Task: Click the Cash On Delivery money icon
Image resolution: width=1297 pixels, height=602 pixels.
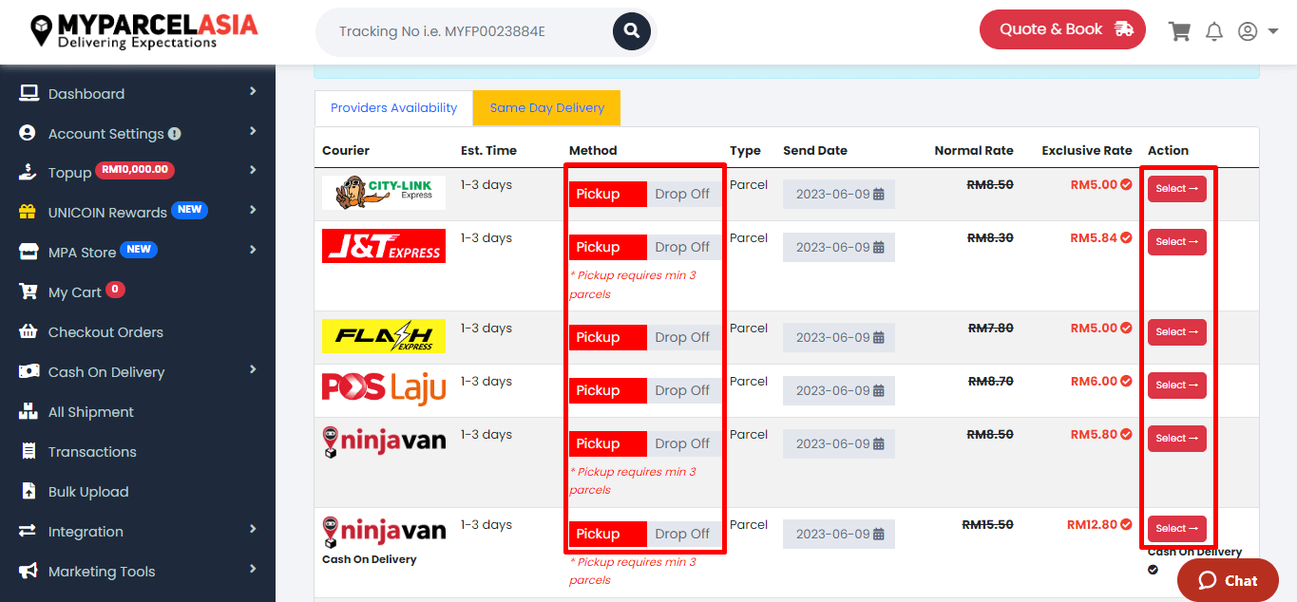Action: tap(29, 372)
